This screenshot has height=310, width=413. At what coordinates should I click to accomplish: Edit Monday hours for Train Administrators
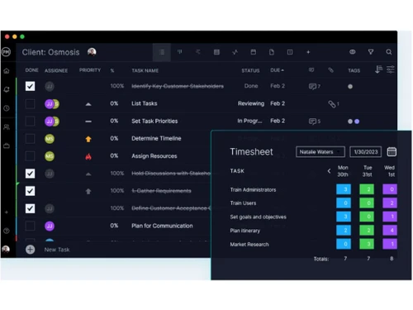tap(344, 189)
